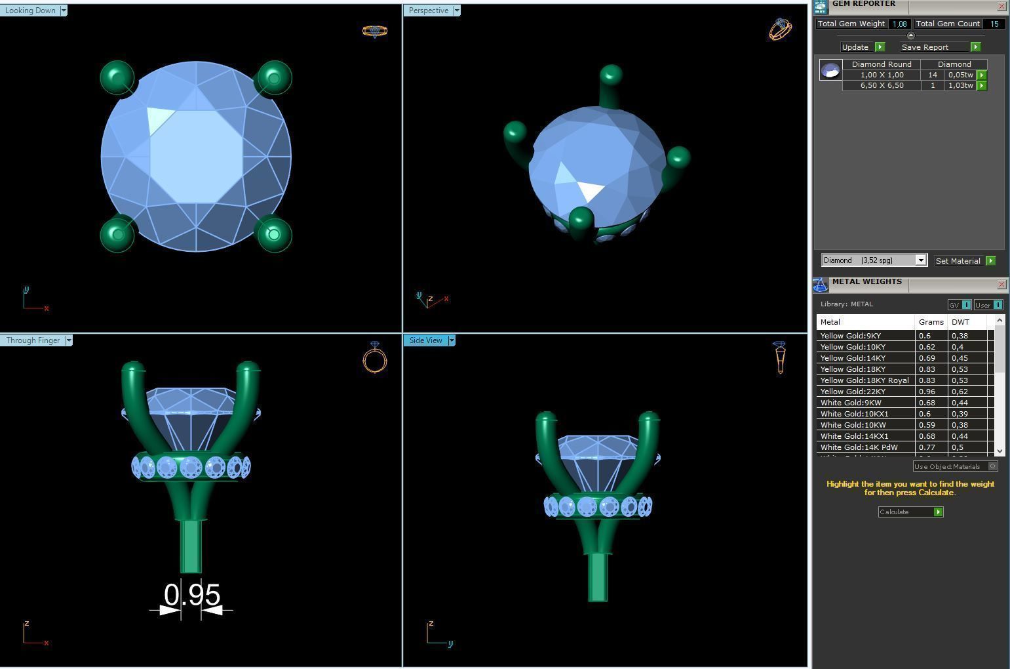Click the 0.95 dimension annotation
This screenshot has height=669, width=1010.
click(x=192, y=595)
